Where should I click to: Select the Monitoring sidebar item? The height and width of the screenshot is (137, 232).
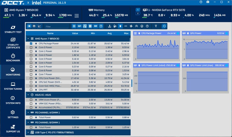(13, 72)
